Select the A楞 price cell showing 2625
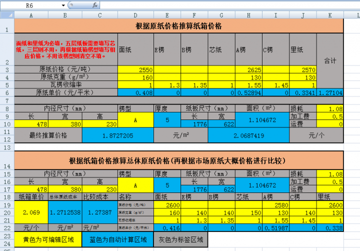Viewport: 360px width, 251px height. coord(248,69)
